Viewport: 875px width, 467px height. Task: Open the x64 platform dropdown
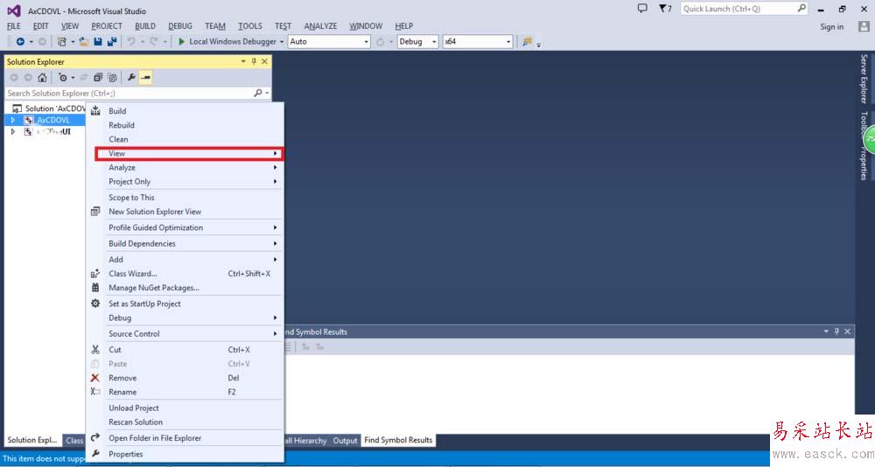pyautogui.click(x=507, y=42)
